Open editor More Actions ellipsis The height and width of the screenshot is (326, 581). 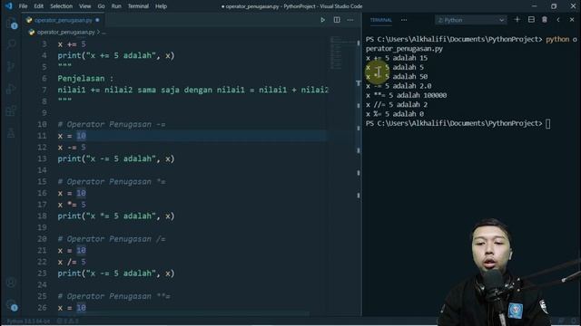[350, 20]
